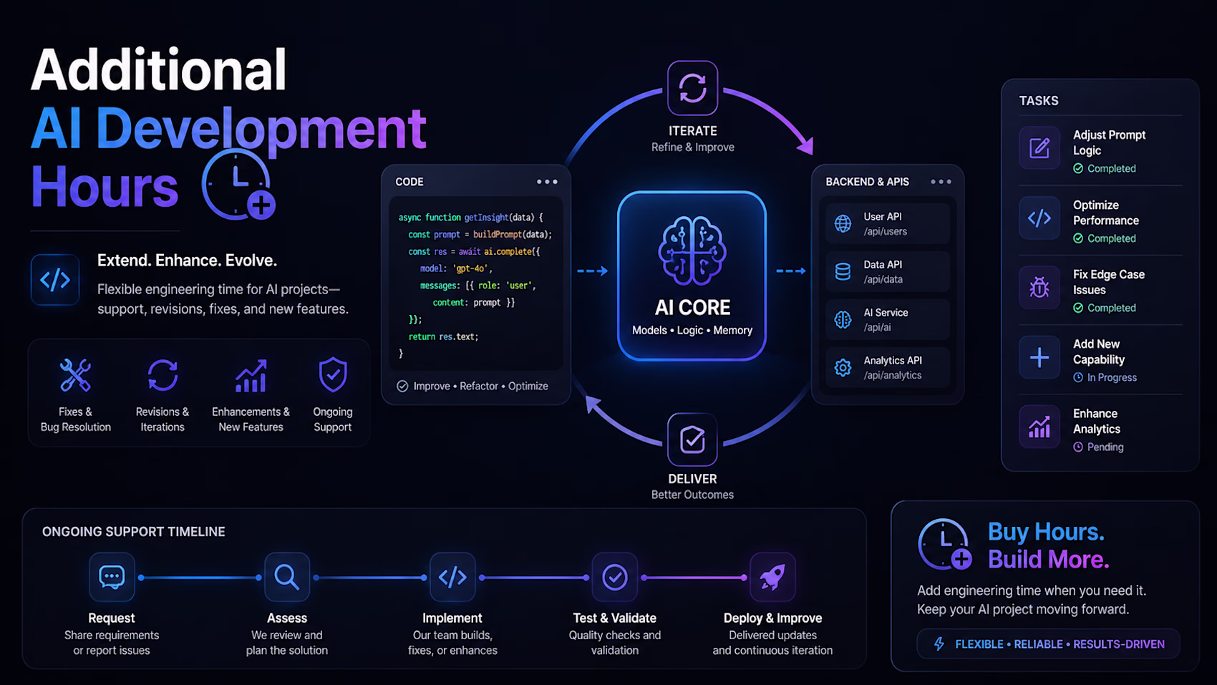Image resolution: width=1217 pixels, height=685 pixels.
Task: Click the clock icon beside Pending
Action: [x=1078, y=447]
